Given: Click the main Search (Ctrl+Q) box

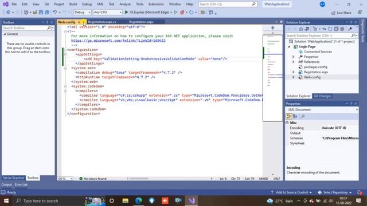Looking at the screenshot, I should click(227, 4).
